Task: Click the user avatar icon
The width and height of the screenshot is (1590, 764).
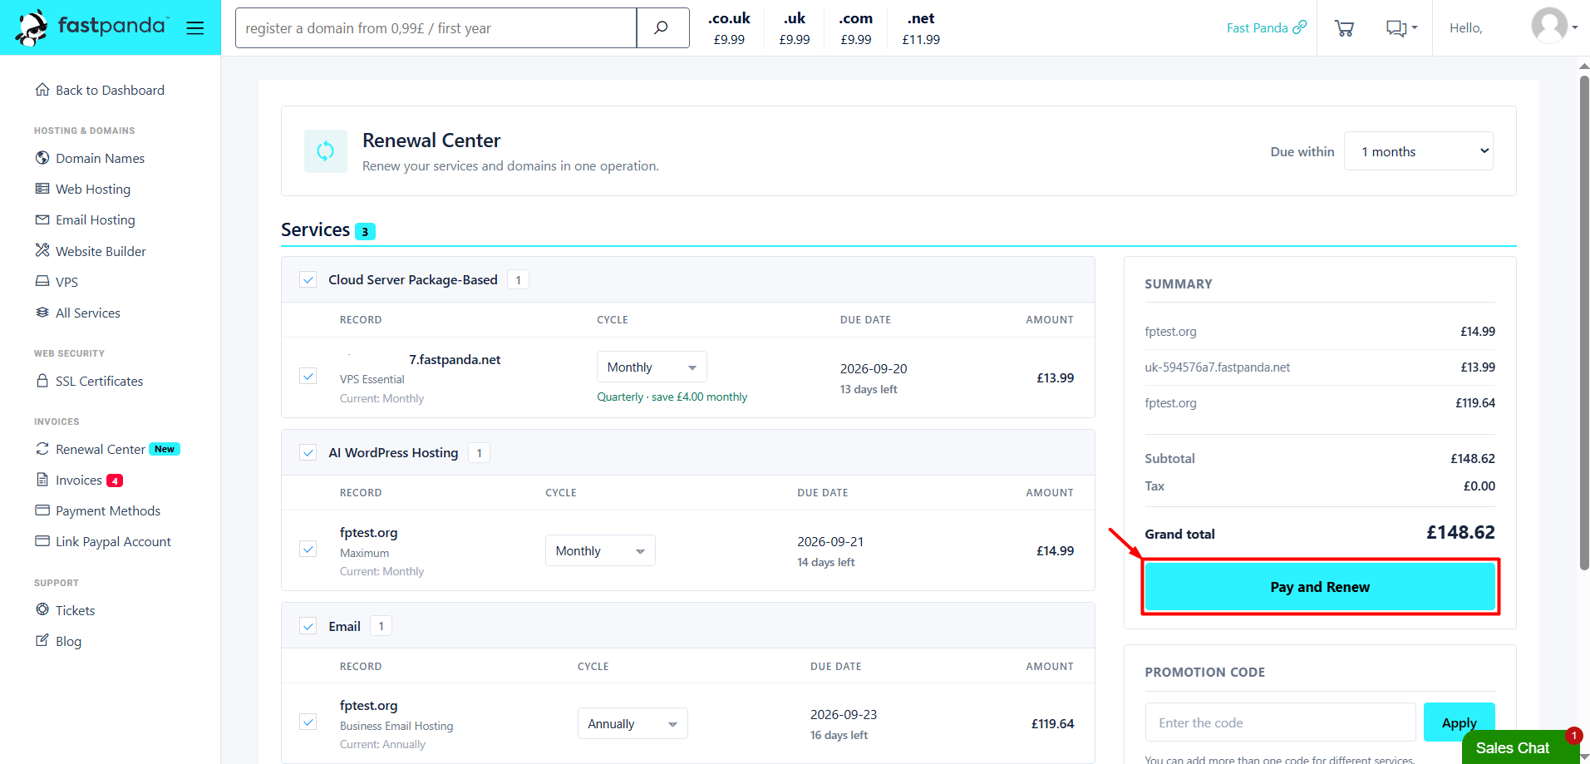Action: point(1549,26)
